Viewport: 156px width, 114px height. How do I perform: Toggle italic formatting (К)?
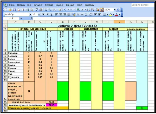coord(48,15)
